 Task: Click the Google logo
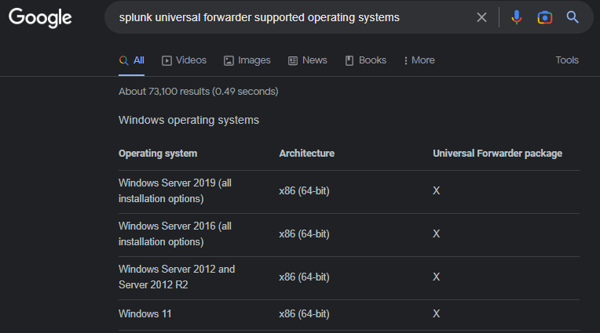(40, 17)
